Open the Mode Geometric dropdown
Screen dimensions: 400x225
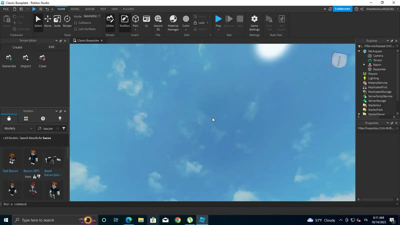pos(92,16)
